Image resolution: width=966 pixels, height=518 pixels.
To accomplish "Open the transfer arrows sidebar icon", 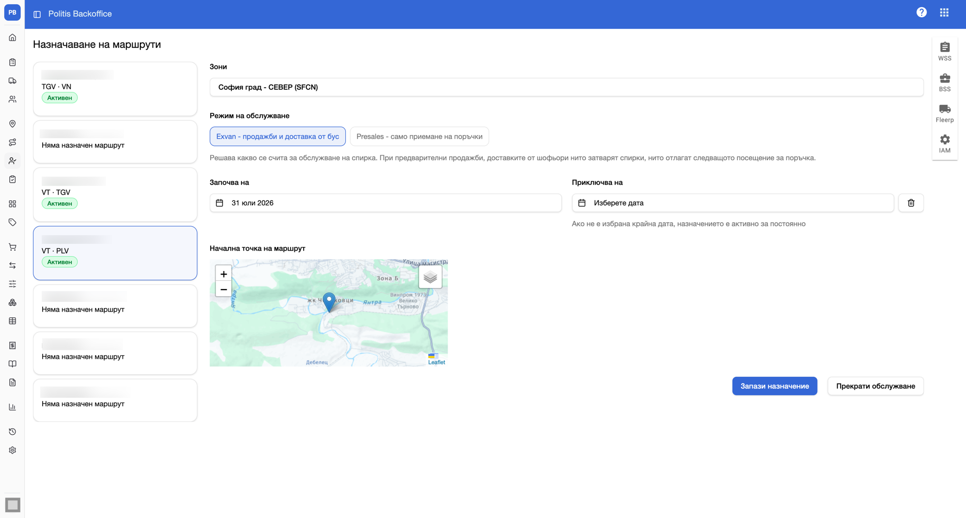I will click(12, 265).
